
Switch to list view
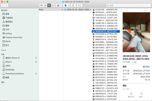[x=45, y=5]
